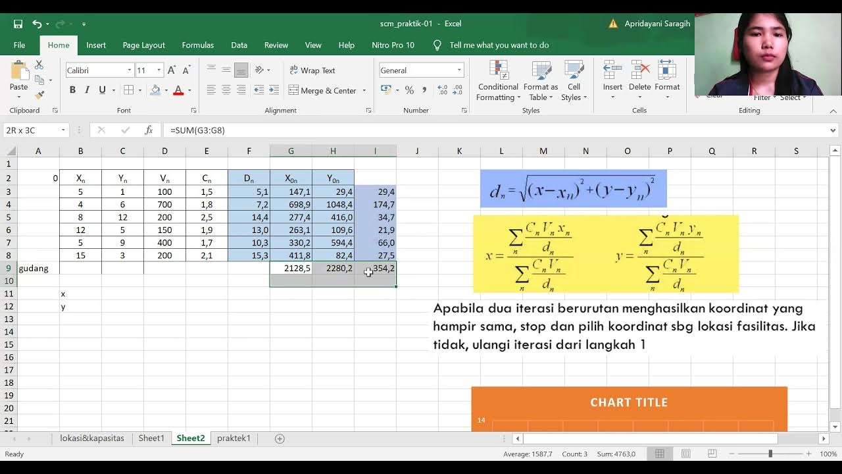Switch to the Page Layout tab
The height and width of the screenshot is (474, 842).
click(x=143, y=45)
